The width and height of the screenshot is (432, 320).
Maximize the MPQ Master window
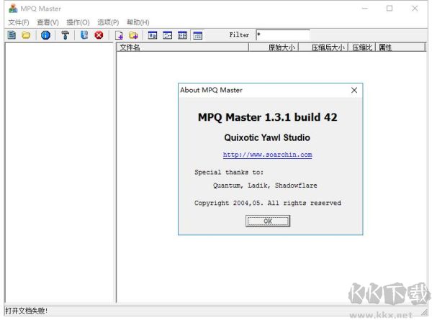pyautogui.click(x=390, y=9)
